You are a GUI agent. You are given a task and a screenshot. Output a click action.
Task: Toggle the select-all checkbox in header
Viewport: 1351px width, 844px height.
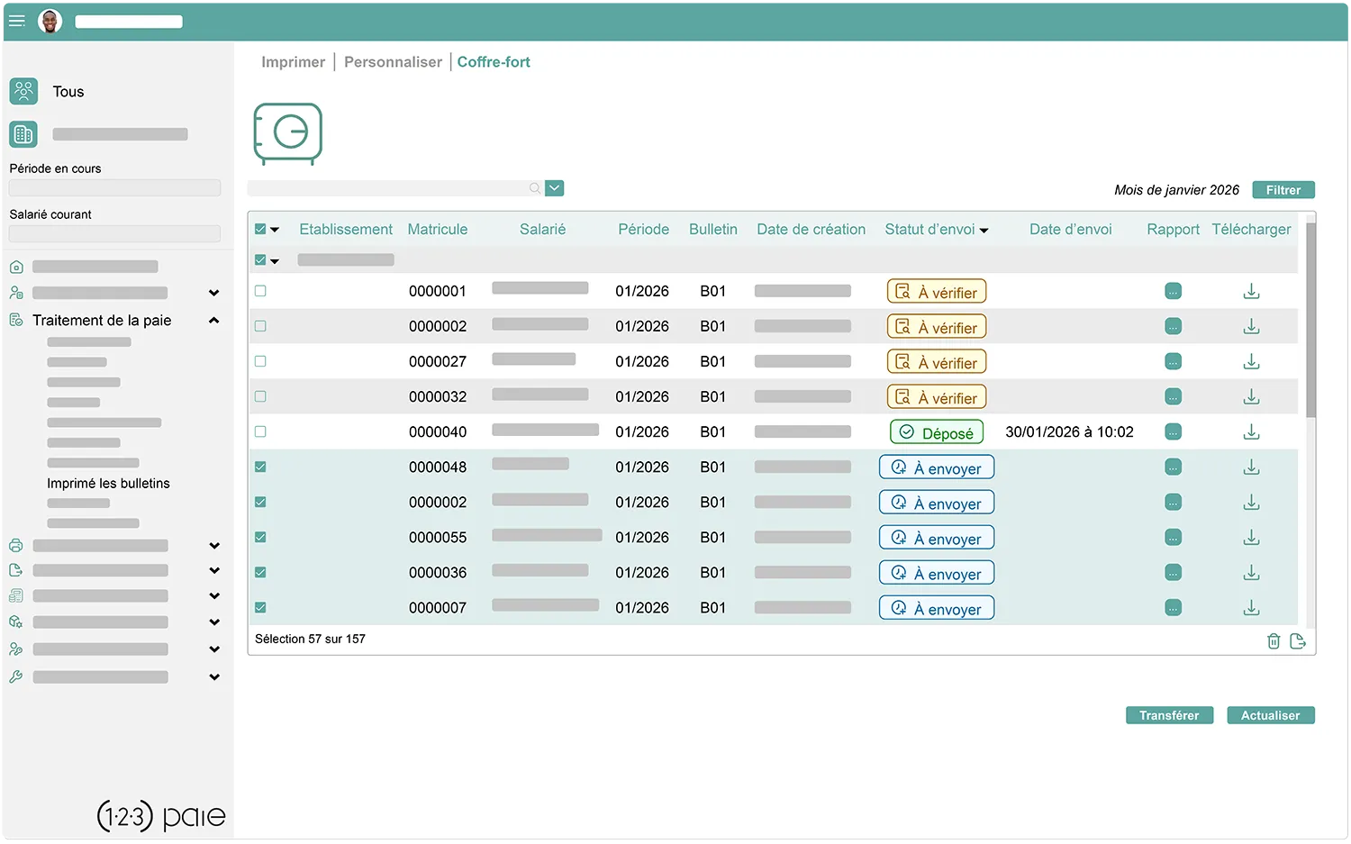pyautogui.click(x=260, y=229)
